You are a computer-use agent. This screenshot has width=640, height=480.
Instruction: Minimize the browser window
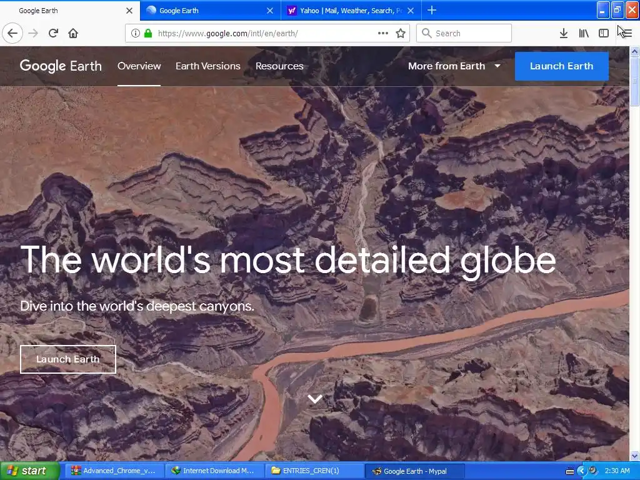[603, 10]
